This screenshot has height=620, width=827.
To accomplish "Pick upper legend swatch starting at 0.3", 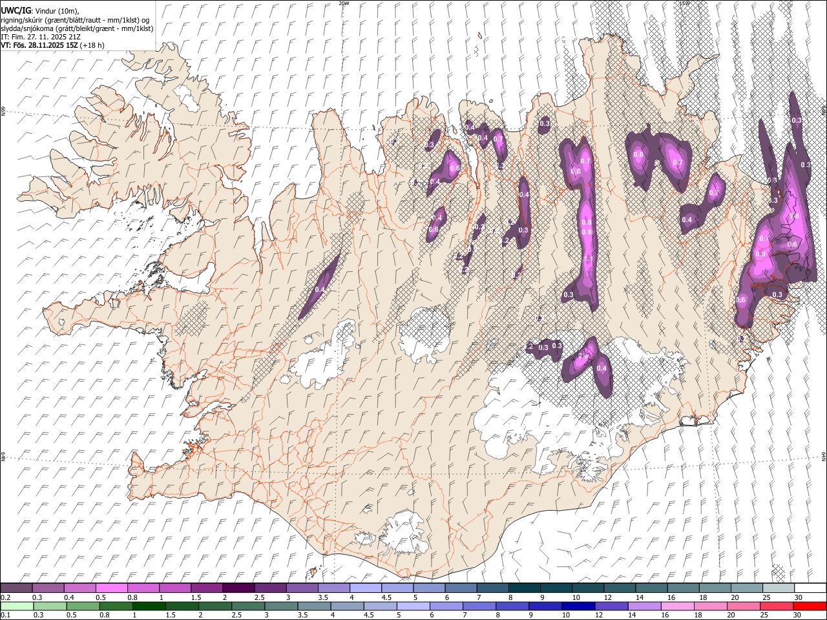I will tap(48, 588).
